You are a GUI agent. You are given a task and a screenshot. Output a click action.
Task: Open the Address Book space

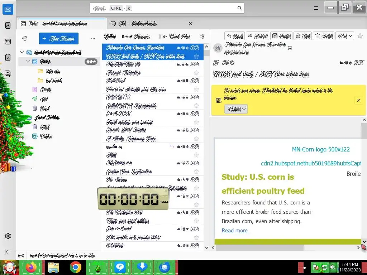8,25
